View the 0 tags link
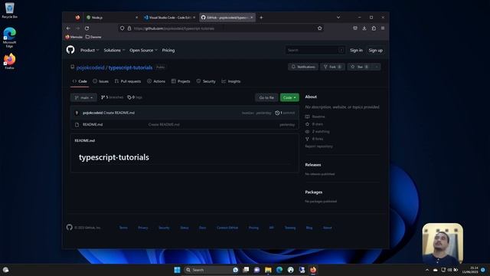The height and width of the screenshot is (276, 490). point(135,97)
